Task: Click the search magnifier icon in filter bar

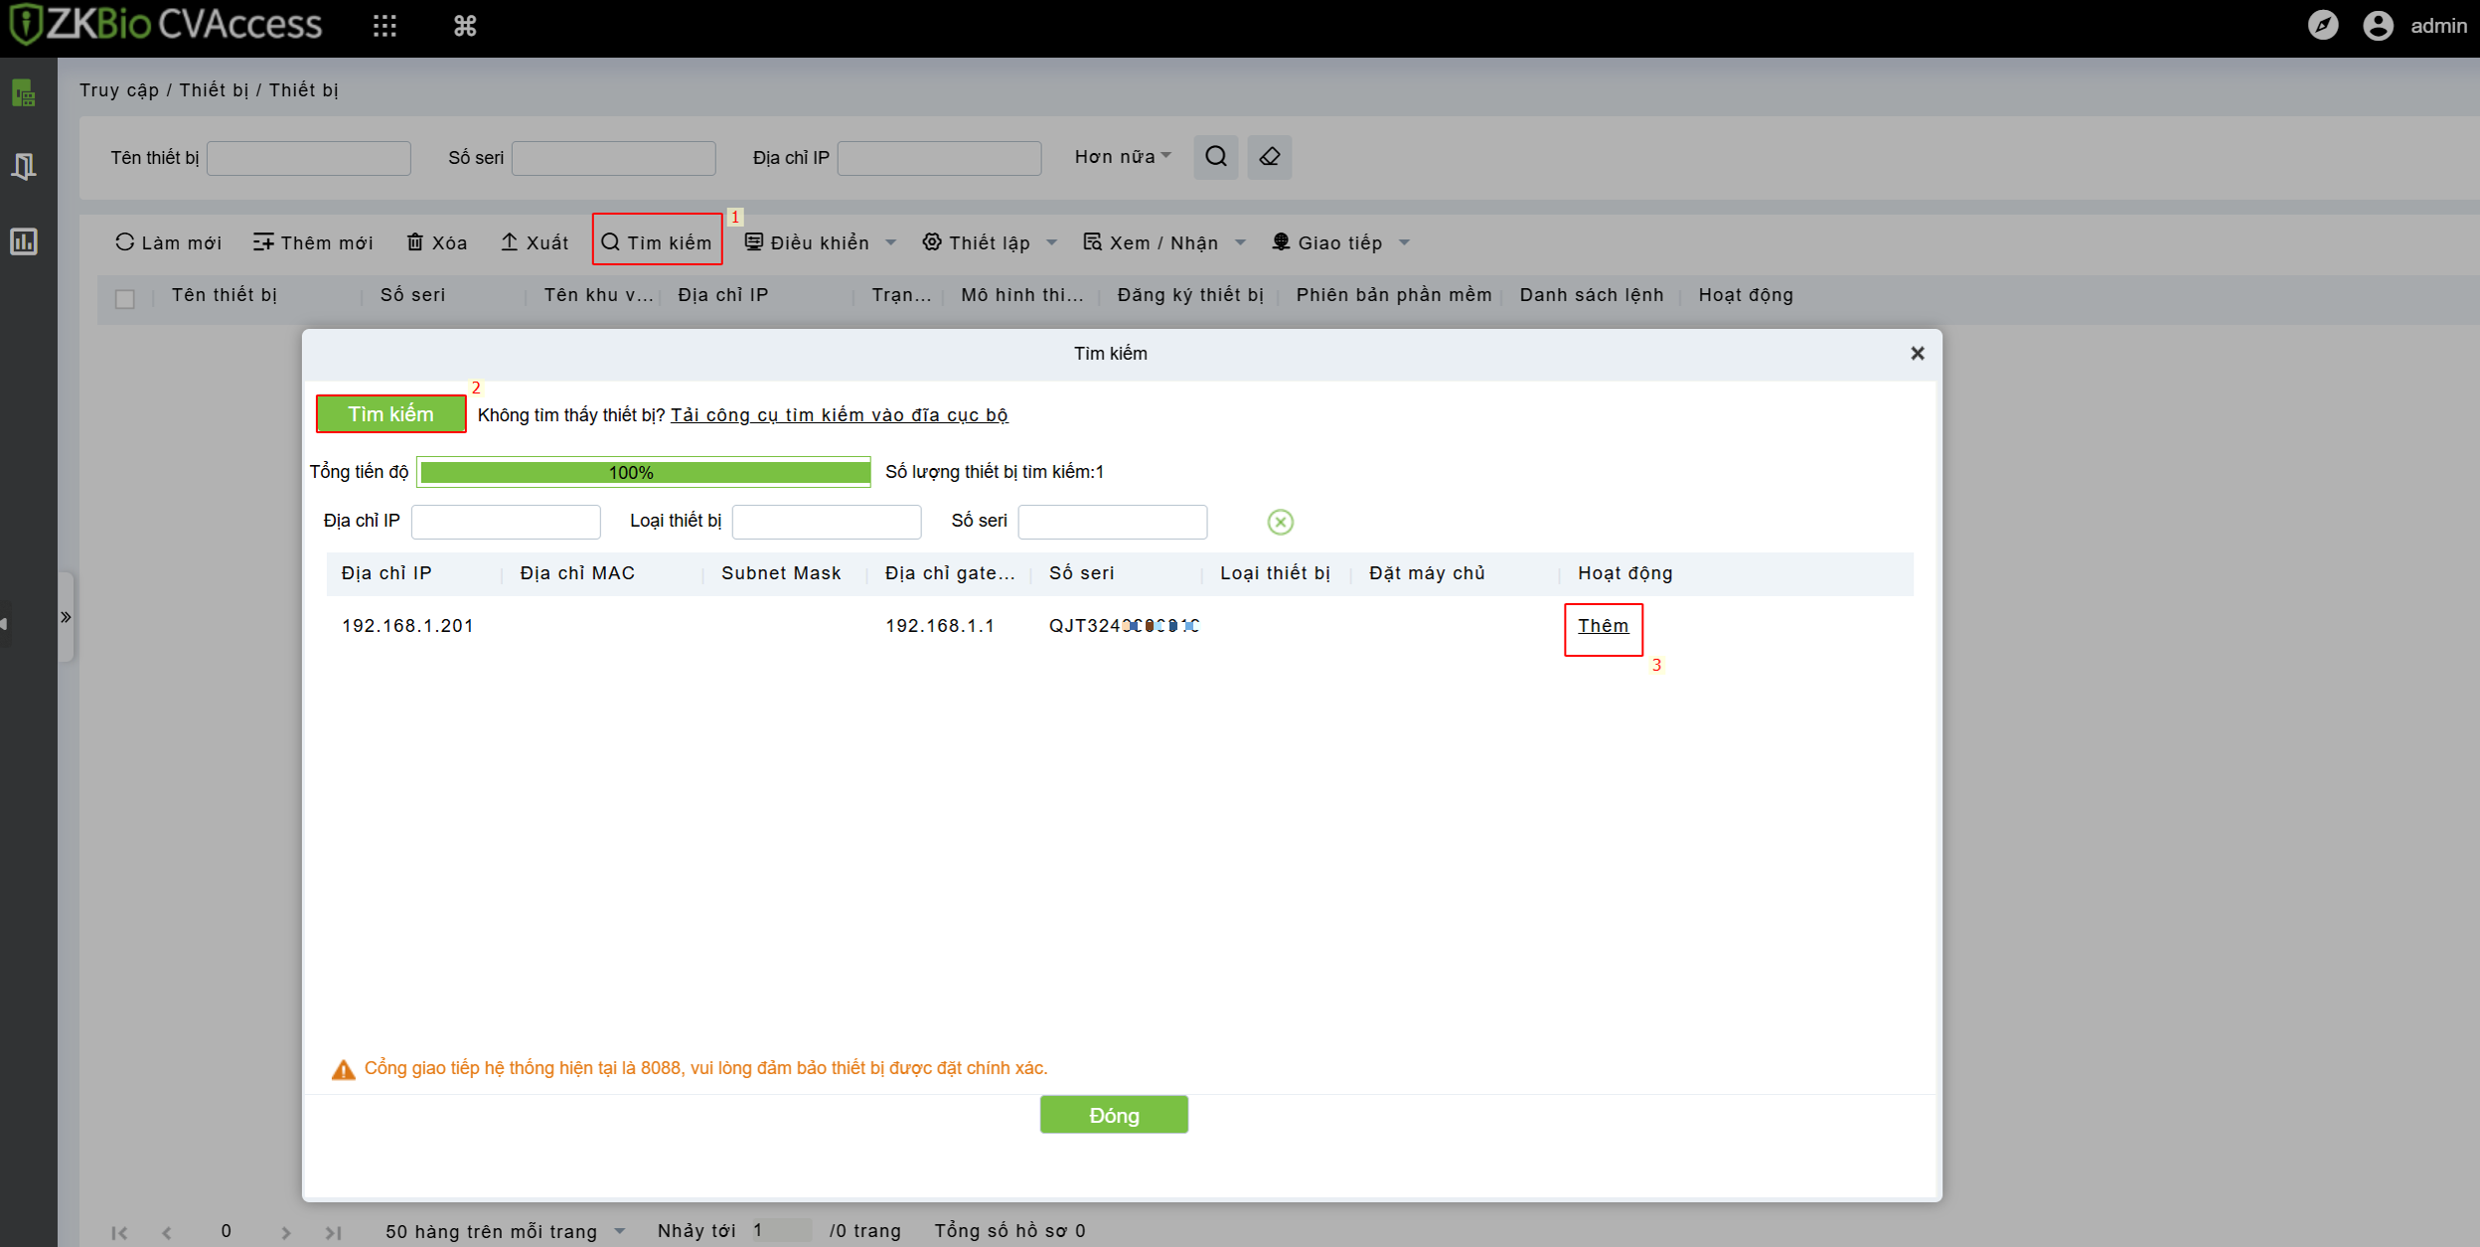Action: point(1215,157)
